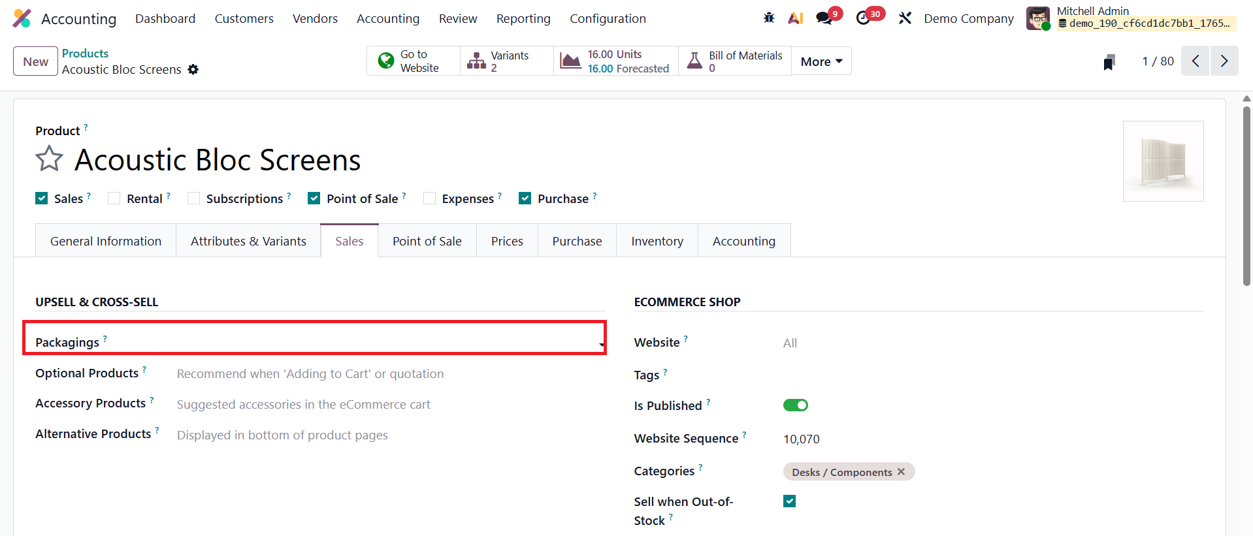Remove the Desks / Components category tag
1253x536 pixels.
tap(902, 471)
